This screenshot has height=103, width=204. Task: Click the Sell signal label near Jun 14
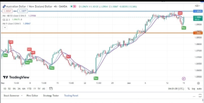click(180, 13)
